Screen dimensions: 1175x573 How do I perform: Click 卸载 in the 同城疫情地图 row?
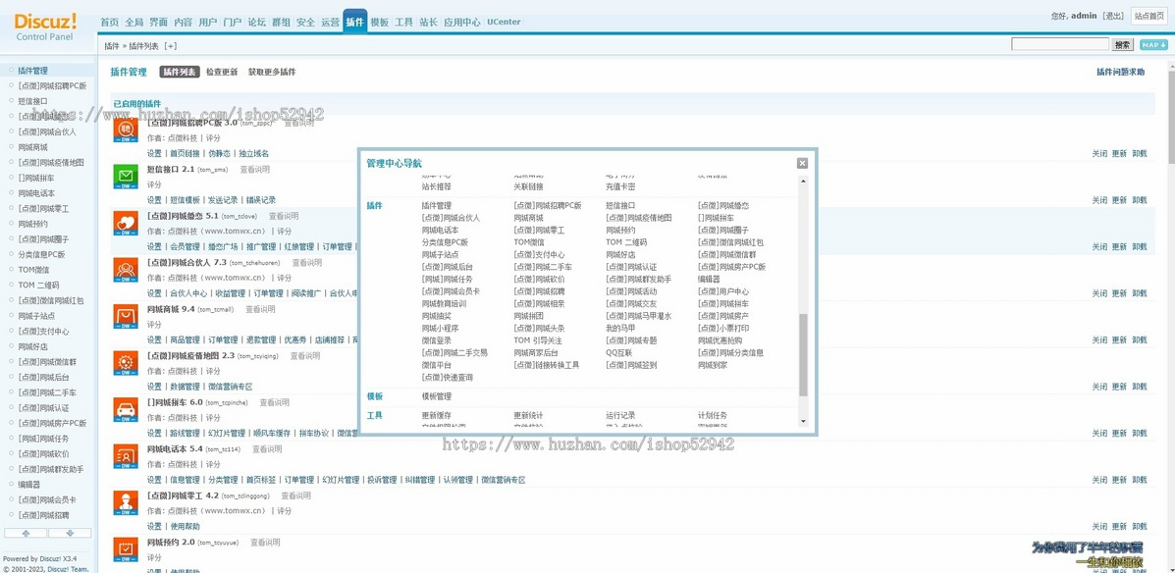1140,387
